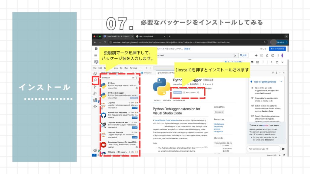Click the filter extensions funnel icon
Screen dimensions: 310x174
pos(136,78)
